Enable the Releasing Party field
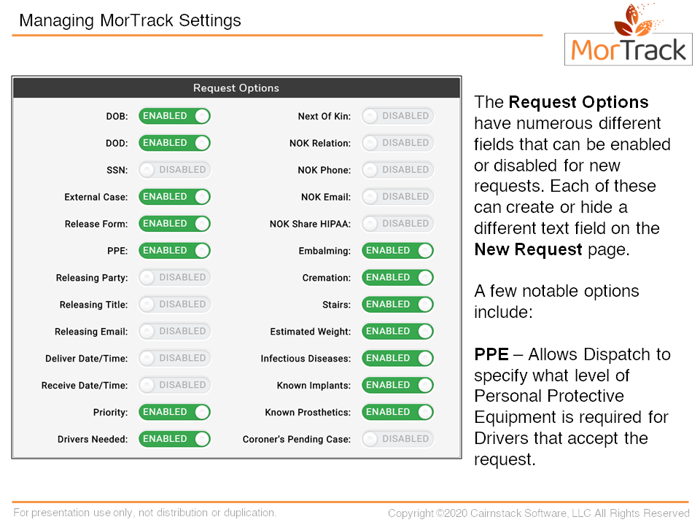The height and width of the screenshot is (525, 700). coord(174,278)
